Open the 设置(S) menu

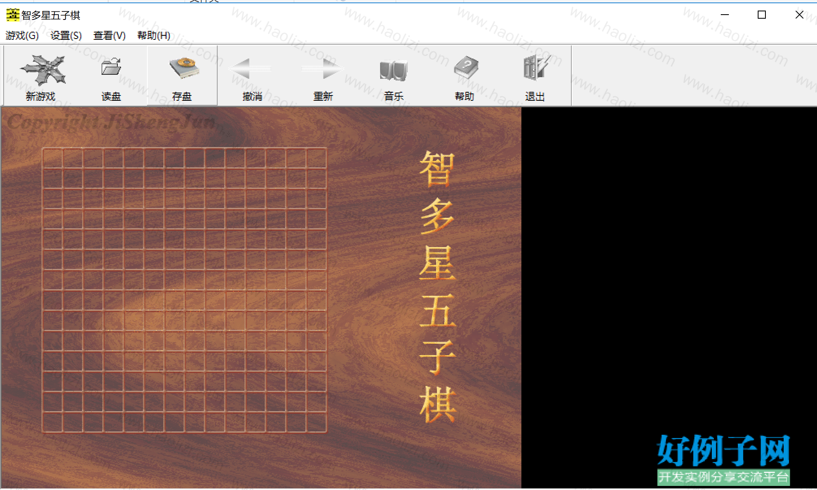tap(66, 36)
